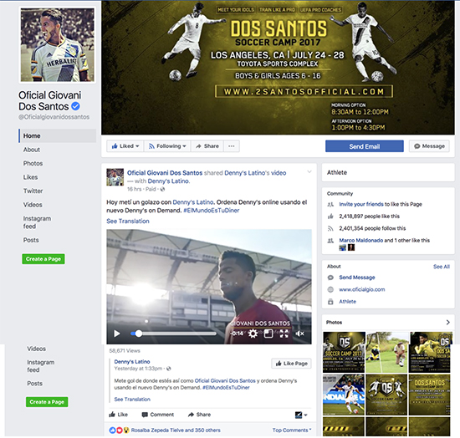Open the #ElMundoEsTuDiner hashtag in main post
The width and height of the screenshot is (460, 438).
(212, 210)
